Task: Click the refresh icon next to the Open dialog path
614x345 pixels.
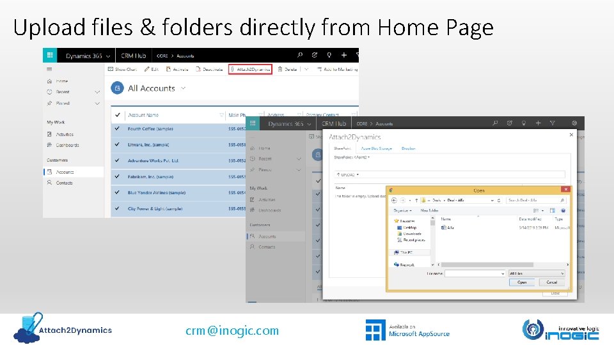Action: point(499,200)
